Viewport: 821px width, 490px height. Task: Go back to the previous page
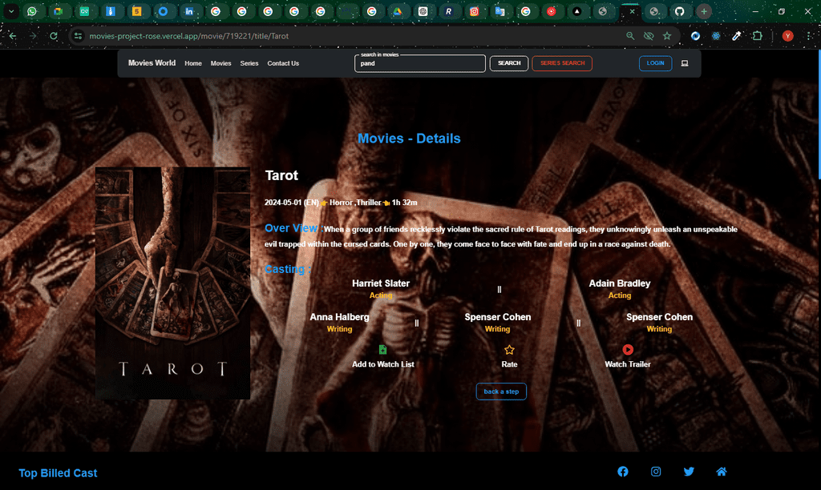click(x=13, y=36)
